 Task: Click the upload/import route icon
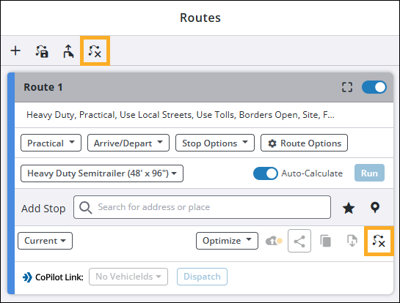pyautogui.click(x=68, y=51)
